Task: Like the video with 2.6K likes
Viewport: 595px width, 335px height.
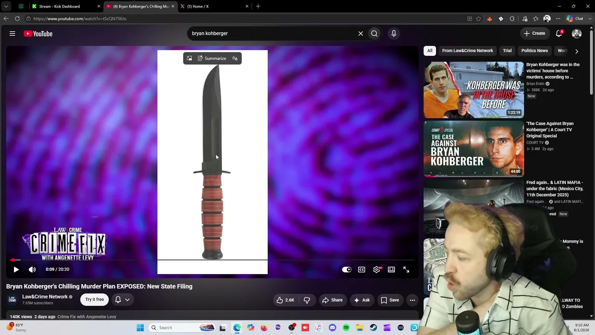Action: (285, 300)
